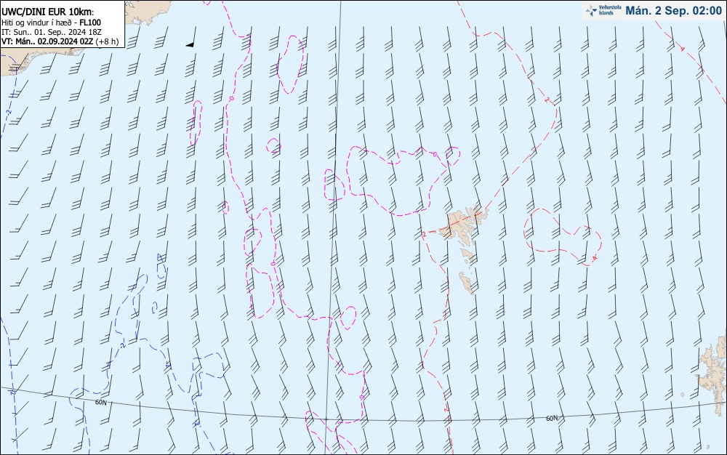Click the 'UWC/DINI EUR 10km:' title
This screenshot has height=455, width=727.
click(x=47, y=12)
